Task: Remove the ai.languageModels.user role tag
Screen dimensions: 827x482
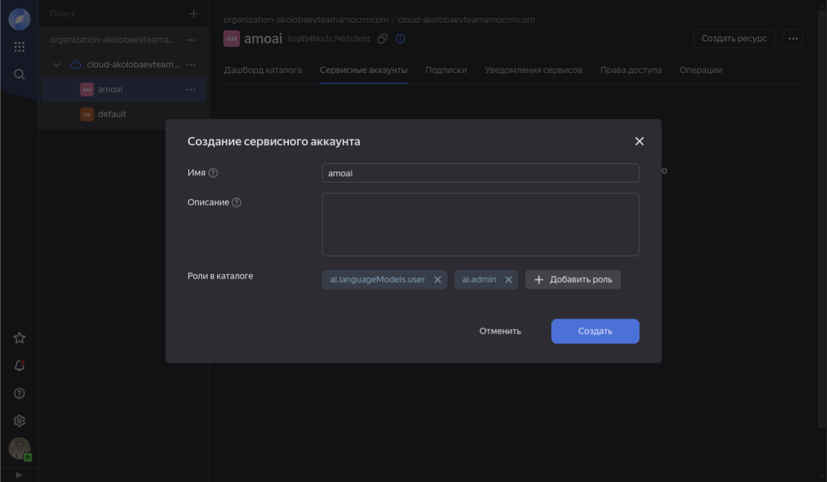Action: point(437,280)
